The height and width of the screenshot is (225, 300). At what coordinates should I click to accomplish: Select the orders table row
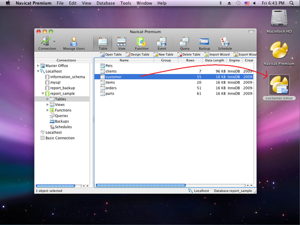pos(173,88)
